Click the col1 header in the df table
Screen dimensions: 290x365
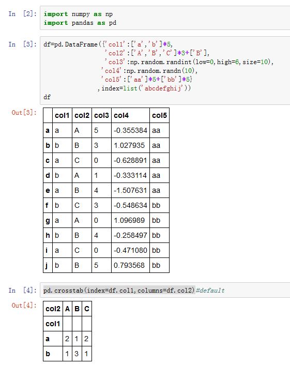[62, 115]
